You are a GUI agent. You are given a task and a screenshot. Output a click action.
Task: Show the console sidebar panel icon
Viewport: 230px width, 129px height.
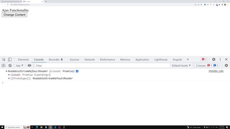pos(4,66)
